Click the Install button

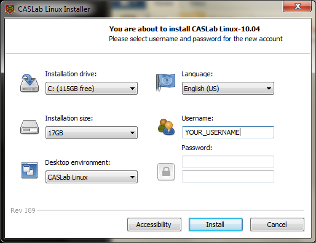point(216,225)
